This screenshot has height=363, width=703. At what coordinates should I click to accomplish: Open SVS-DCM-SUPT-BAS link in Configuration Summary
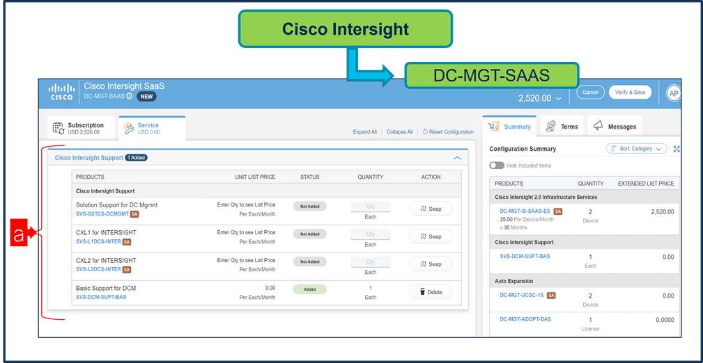(525, 257)
